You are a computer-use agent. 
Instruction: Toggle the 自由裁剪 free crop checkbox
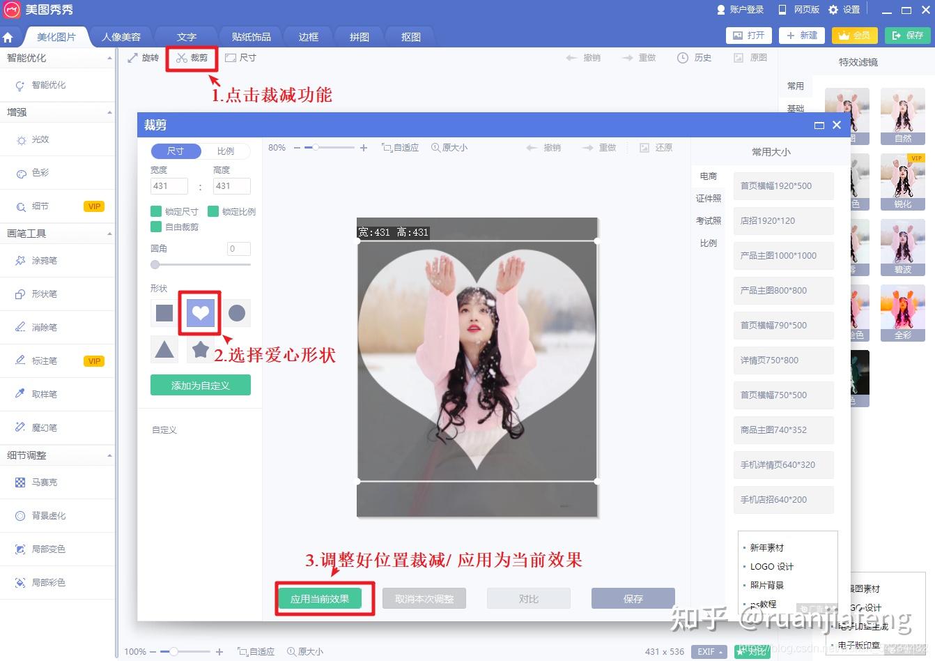click(156, 227)
